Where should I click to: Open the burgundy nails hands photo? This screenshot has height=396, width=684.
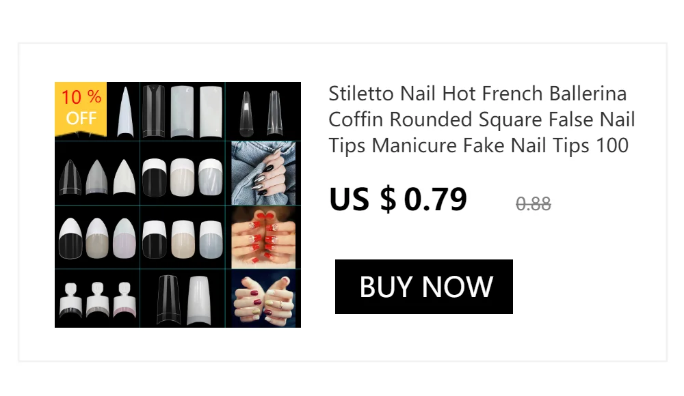263,298
